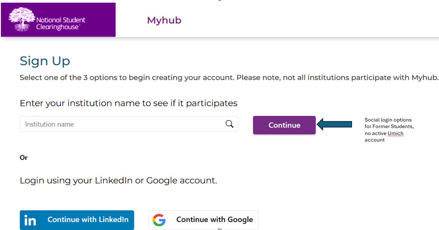Click the "Select one of the 3 options" instruction line
The image size is (439, 230).
(x=229, y=78)
